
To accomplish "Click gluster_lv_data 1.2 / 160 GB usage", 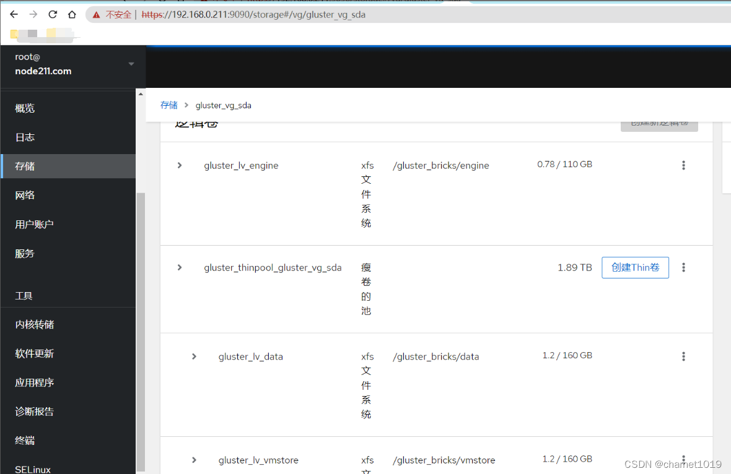I will point(567,355).
